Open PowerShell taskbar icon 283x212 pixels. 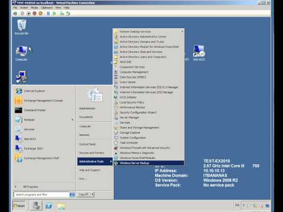[49, 206]
